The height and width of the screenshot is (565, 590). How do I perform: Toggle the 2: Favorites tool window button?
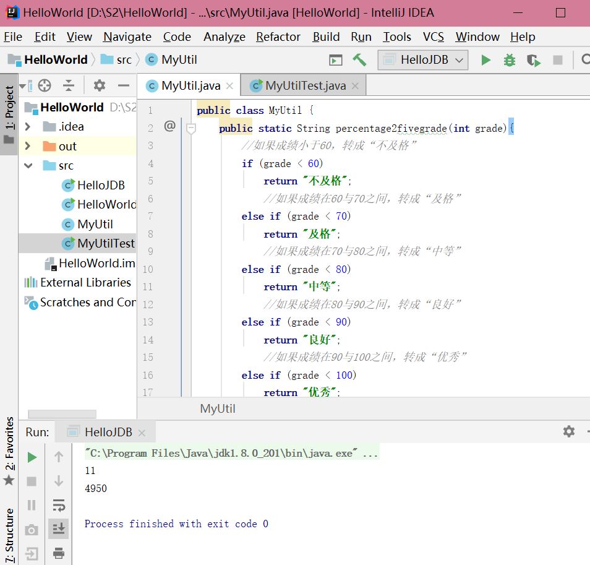(x=9, y=451)
